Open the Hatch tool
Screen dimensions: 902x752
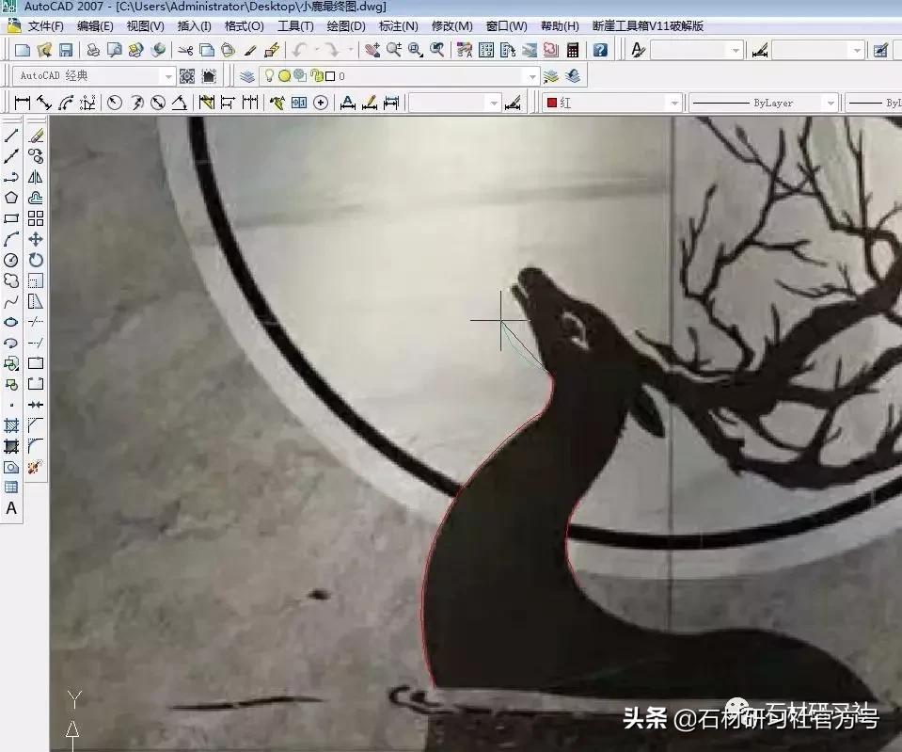[x=11, y=425]
